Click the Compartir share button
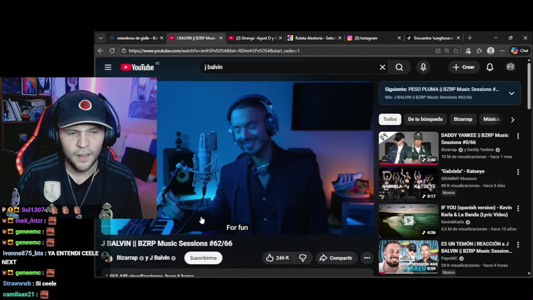This screenshot has width=533, height=300. coord(336,258)
